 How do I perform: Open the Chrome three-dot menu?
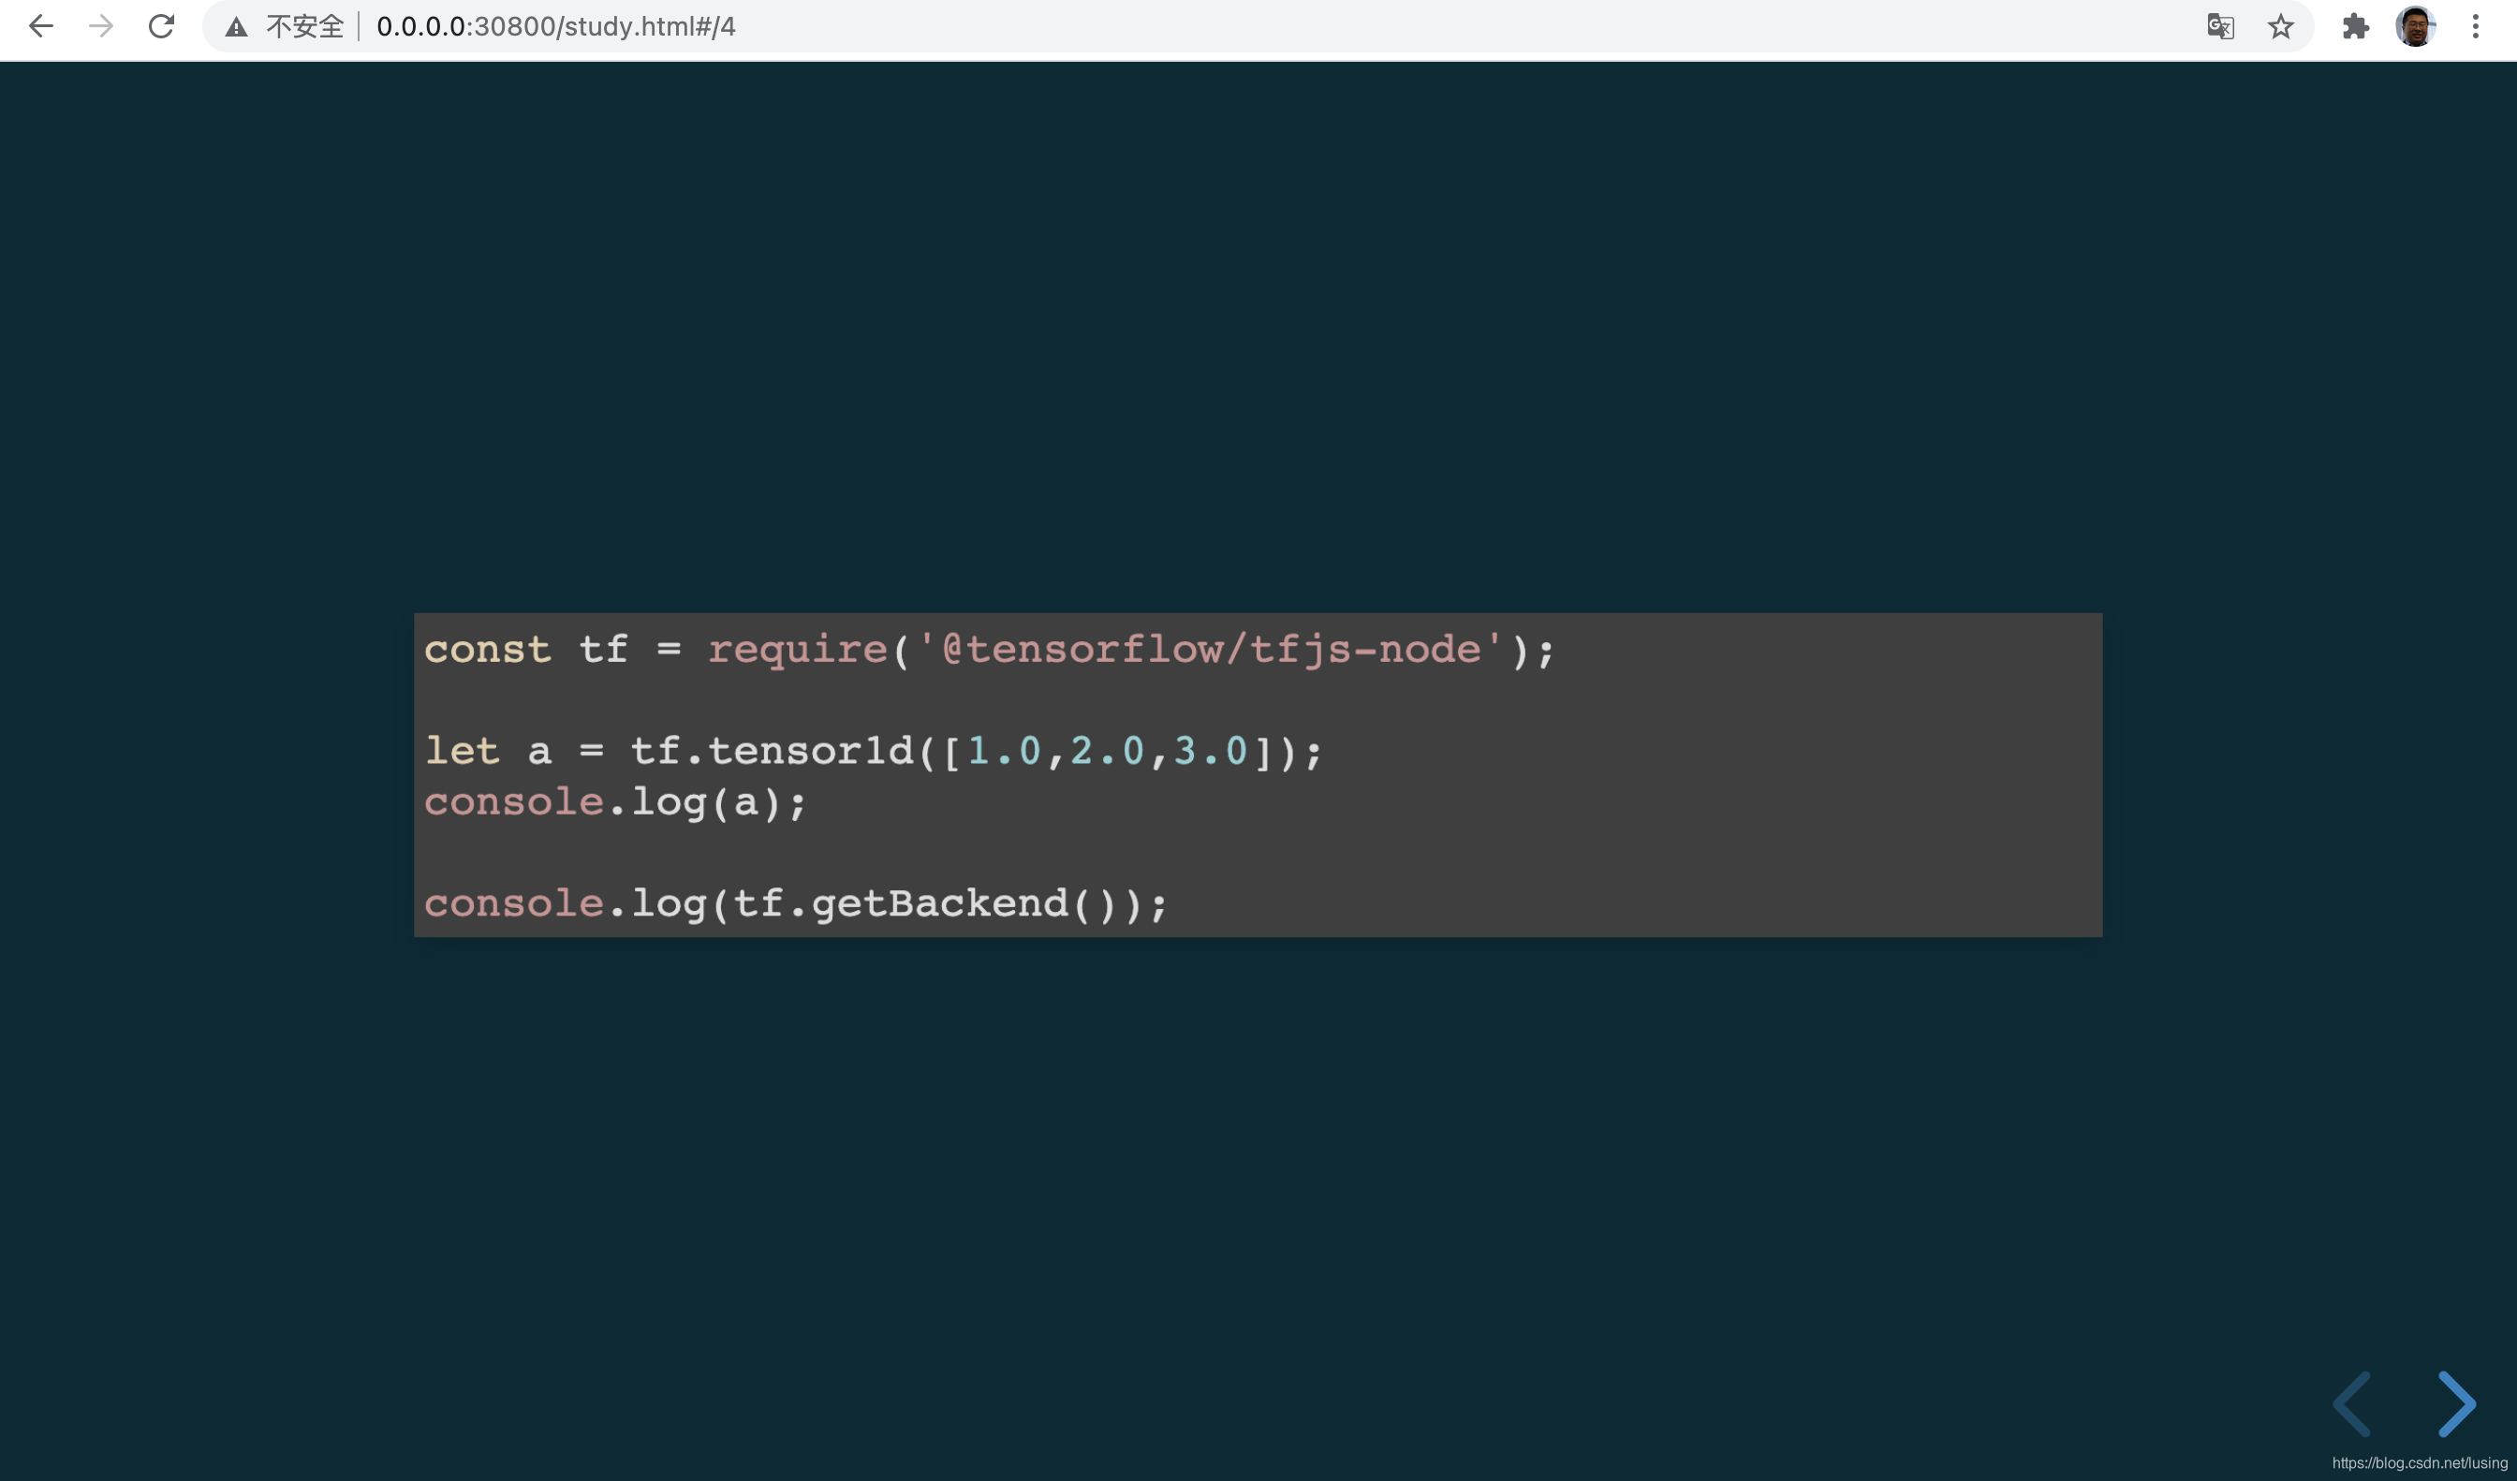(2475, 26)
